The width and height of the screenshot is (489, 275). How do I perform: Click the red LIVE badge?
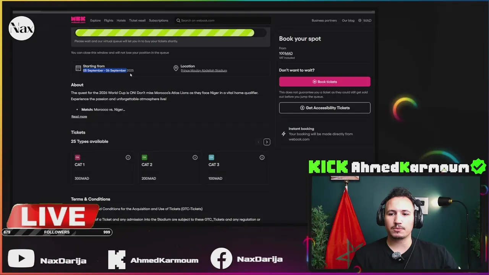click(53, 216)
